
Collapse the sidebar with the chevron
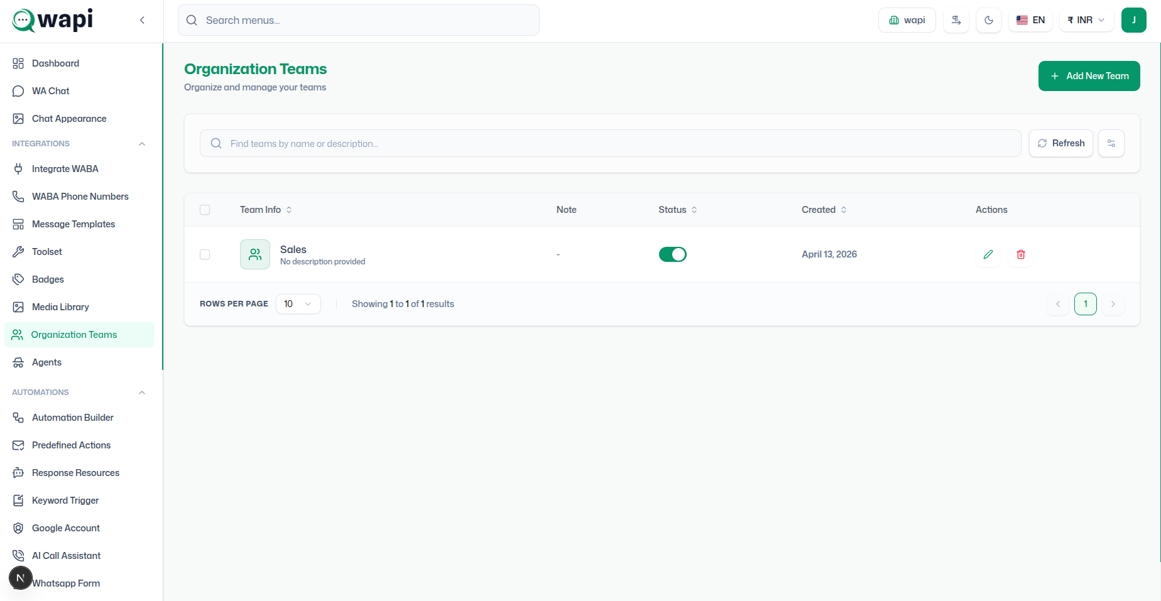(142, 20)
